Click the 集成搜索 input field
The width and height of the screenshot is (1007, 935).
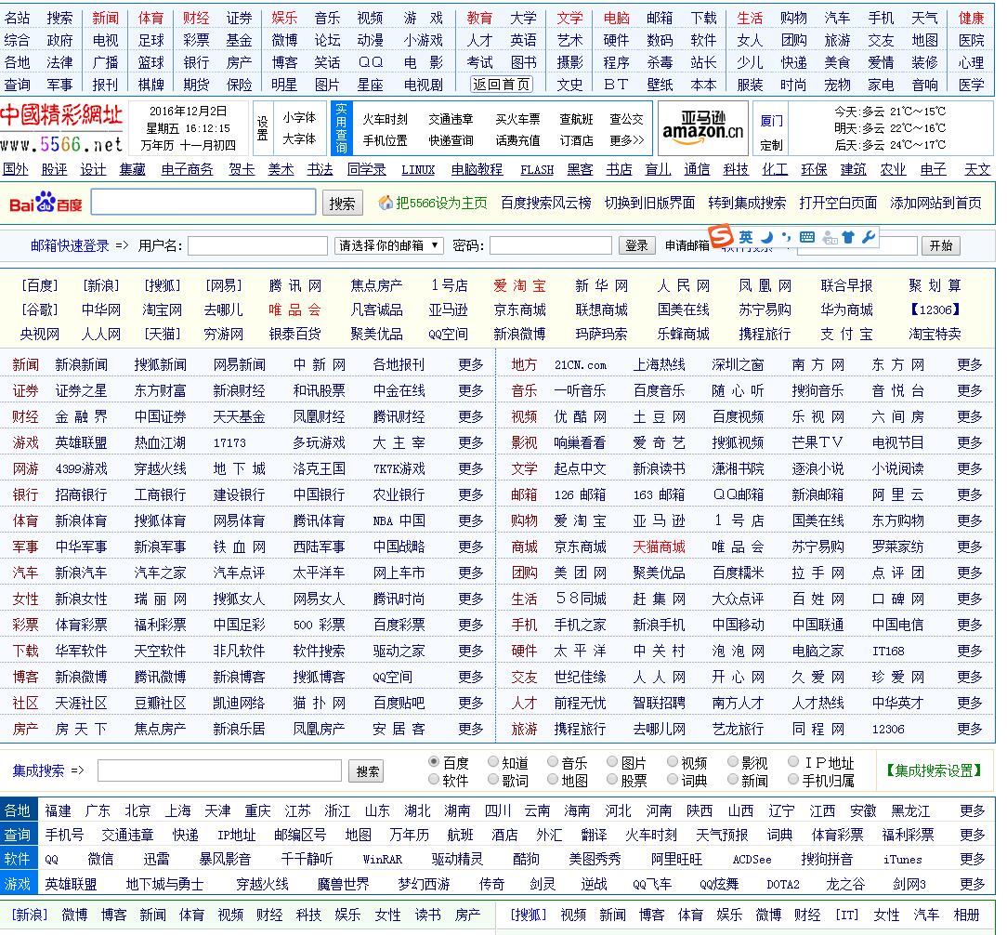(x=219, y=770)
